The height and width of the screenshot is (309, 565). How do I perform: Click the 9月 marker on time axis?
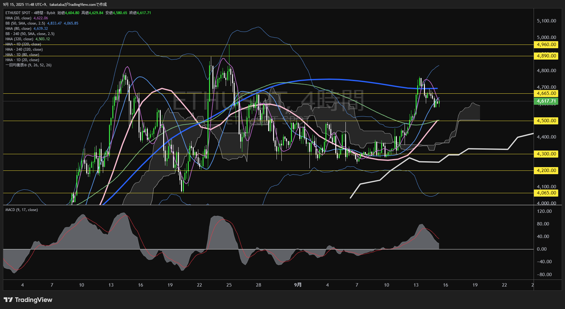coord(298,285)
